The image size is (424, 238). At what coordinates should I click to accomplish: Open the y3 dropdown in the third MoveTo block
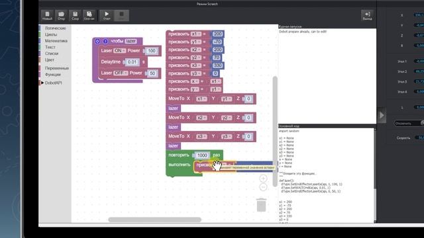[x=227, y=137]
